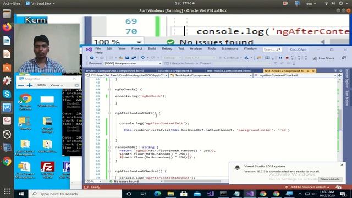Click the No issues found status text
The image size is (352, 198).
(126, 182)
